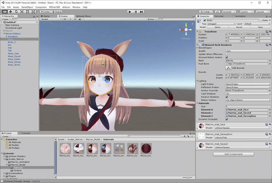The width and height of the screenshot is (272, 183).
Task: Open the Quality dropdown Auto
Action: [x=248, y=51]
